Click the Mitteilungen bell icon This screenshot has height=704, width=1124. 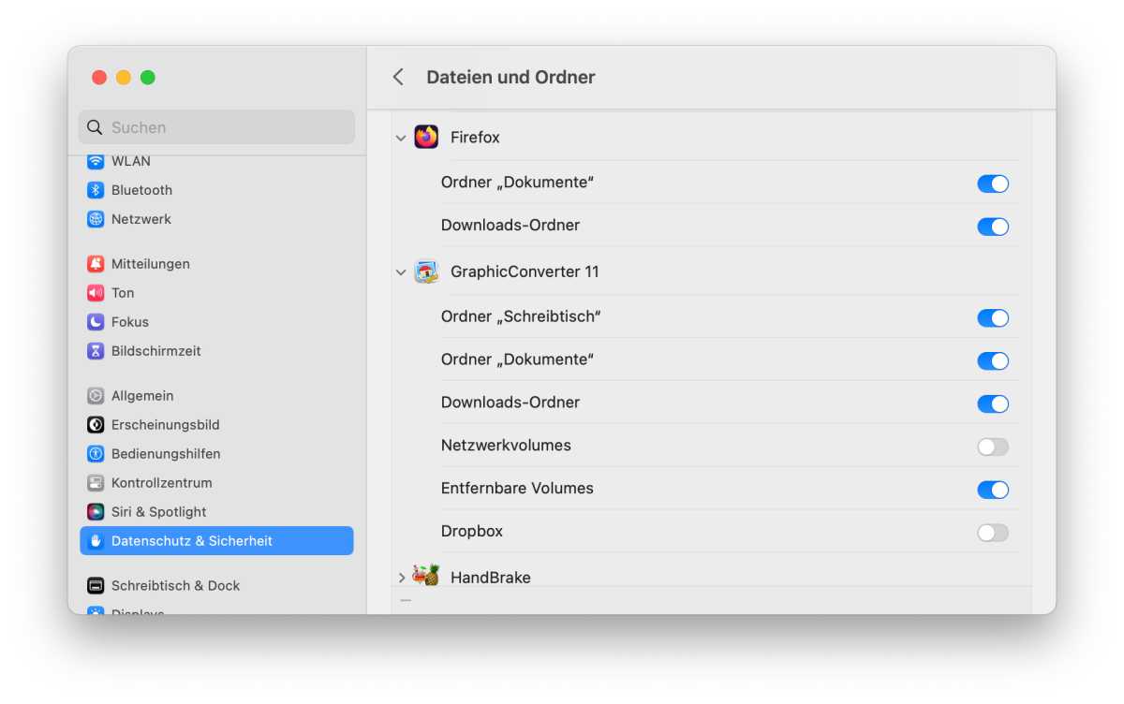(x=96, y=264)
